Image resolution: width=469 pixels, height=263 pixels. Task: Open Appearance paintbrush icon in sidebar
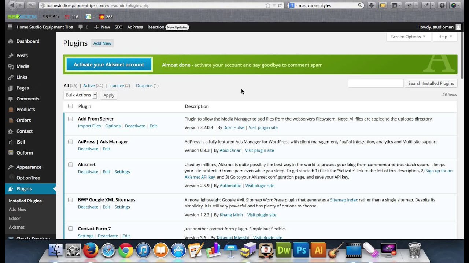(11, 167)
